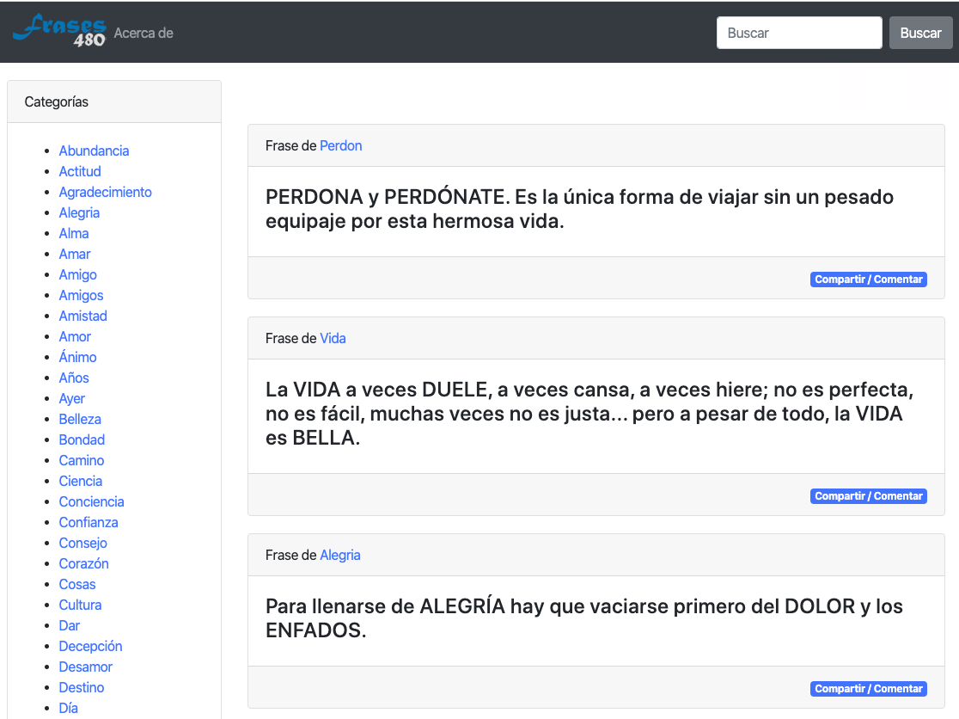Open the Alegria category link
The height and width of the screenshot is (719, 959).
[339, 555]
